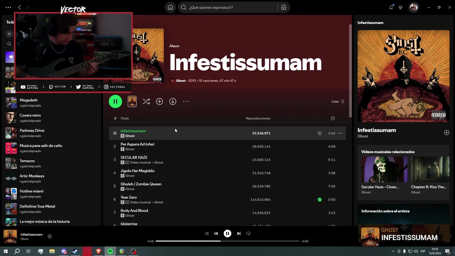
Task: Pause the album with big green button
Action: tap(115, 101)
